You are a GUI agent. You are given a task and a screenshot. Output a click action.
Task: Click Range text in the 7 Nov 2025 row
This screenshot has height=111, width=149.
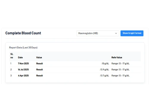[x=120, y=64]
